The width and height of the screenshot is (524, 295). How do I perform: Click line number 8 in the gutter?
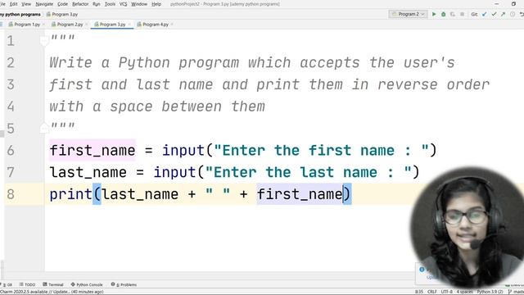(11, 194)
